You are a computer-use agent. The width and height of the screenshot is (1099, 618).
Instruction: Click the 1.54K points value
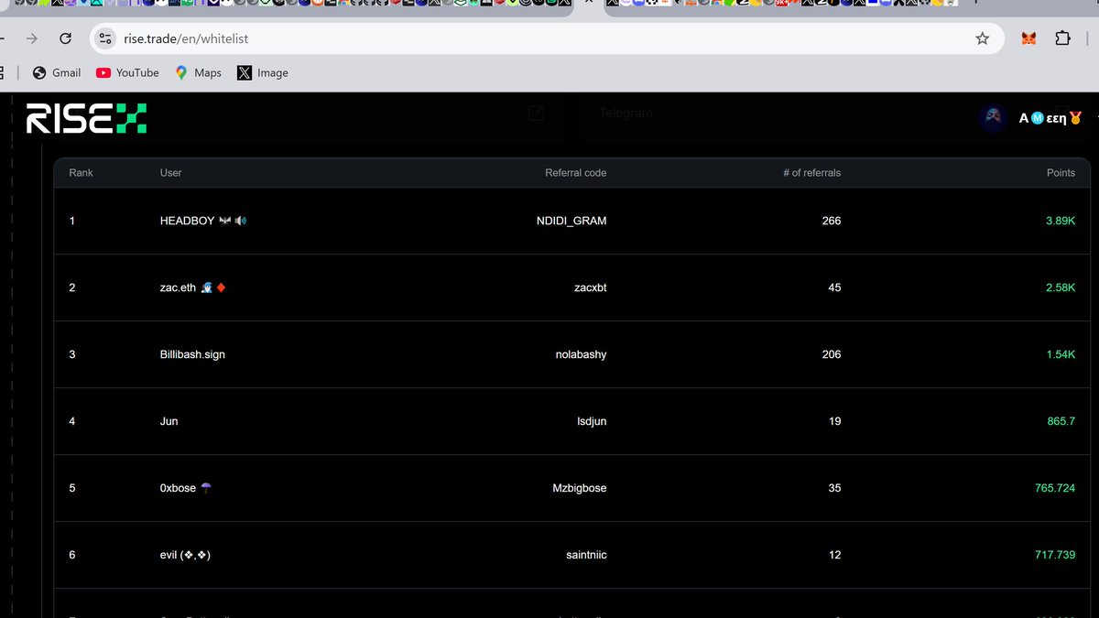pyautogui.click(x=1061, y=354)
